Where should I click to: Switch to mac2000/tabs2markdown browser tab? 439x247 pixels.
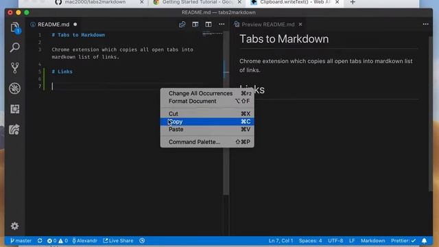(x=95, y=3)
